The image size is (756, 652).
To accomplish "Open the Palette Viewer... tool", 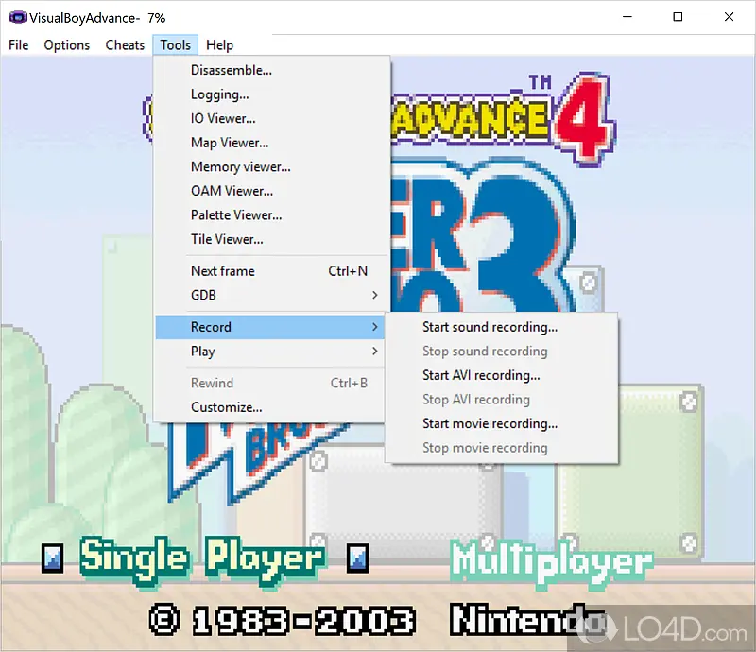I will [236, 215].
